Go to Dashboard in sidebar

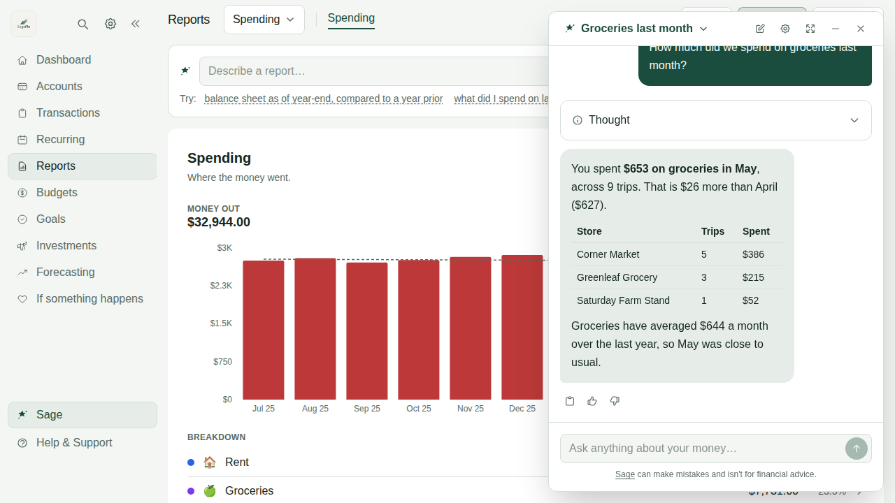(83, 60)
